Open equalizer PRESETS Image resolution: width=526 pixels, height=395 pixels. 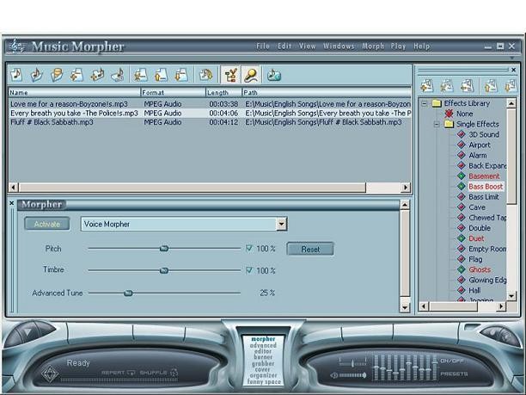pyautogui.click(x=454, y=373)
